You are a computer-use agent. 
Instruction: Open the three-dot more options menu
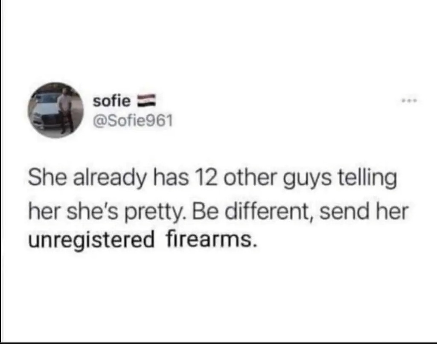pyautogui.click(x=409, y=101)
